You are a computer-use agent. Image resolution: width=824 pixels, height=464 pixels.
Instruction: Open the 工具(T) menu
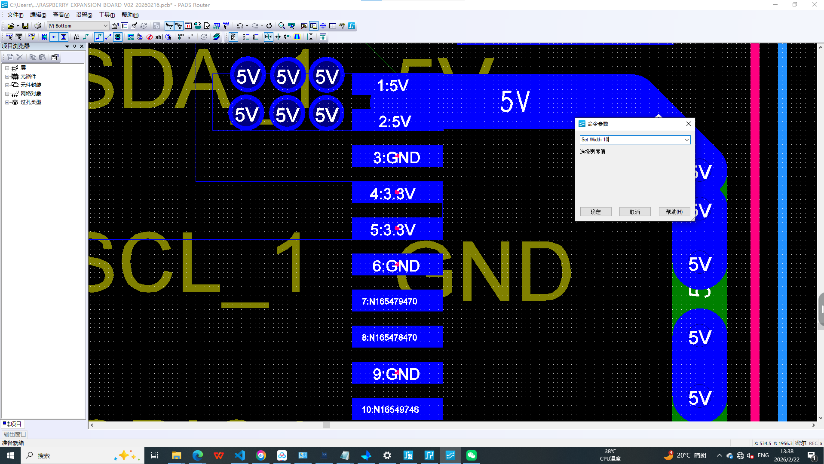point(107,15)
